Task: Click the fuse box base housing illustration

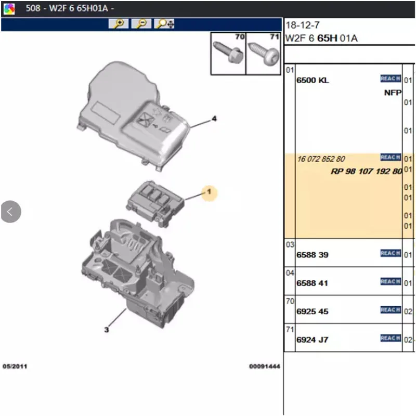Action: coord(138,274)
